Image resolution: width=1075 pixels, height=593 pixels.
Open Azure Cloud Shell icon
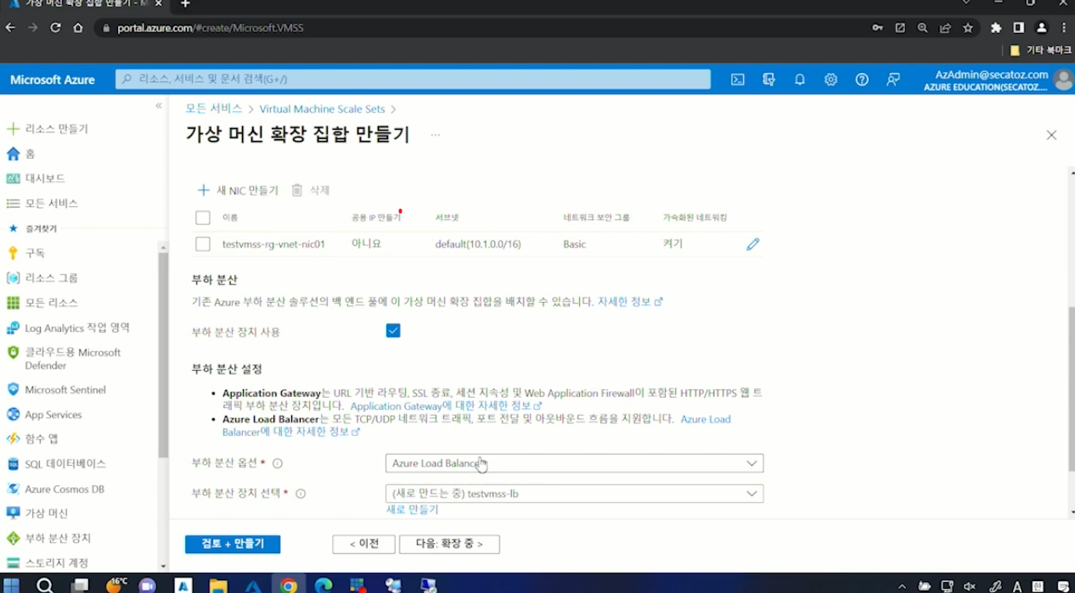click(738, 80)
